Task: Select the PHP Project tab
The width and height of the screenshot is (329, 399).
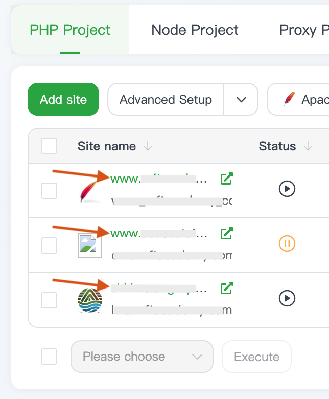Action: coord(70,30)
